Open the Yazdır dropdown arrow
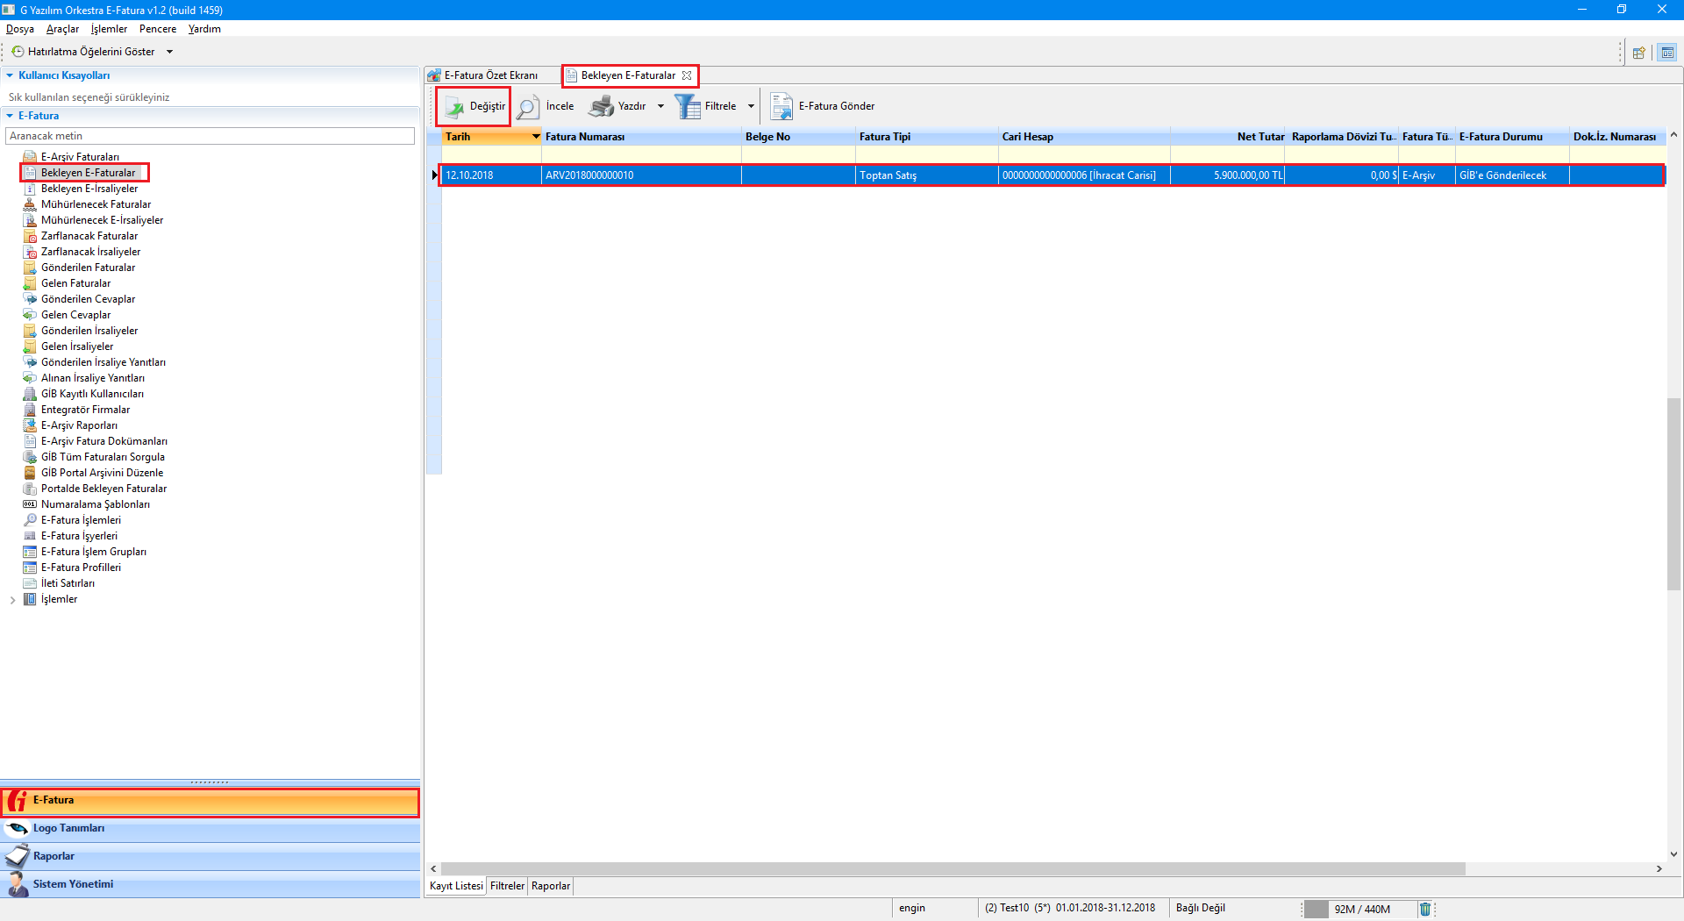Screen dimensions: 1684x921 pos(660,107)
